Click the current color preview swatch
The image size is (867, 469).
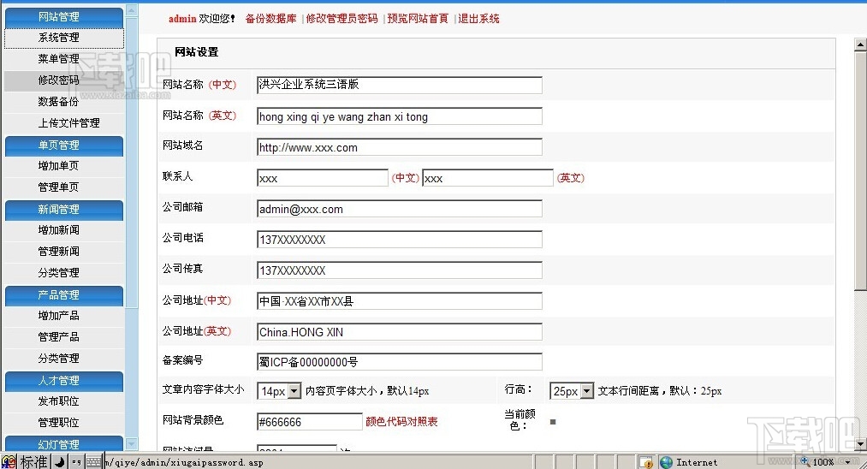tap(553, 422)
